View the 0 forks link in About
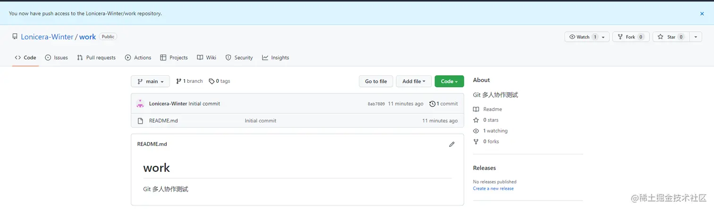Viewport: 714px width, 210px height. [x=486, y=141]
